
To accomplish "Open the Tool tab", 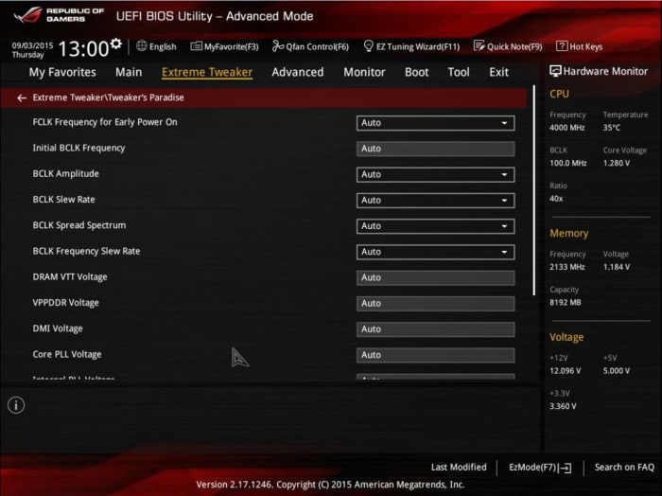I will point(459,72).
